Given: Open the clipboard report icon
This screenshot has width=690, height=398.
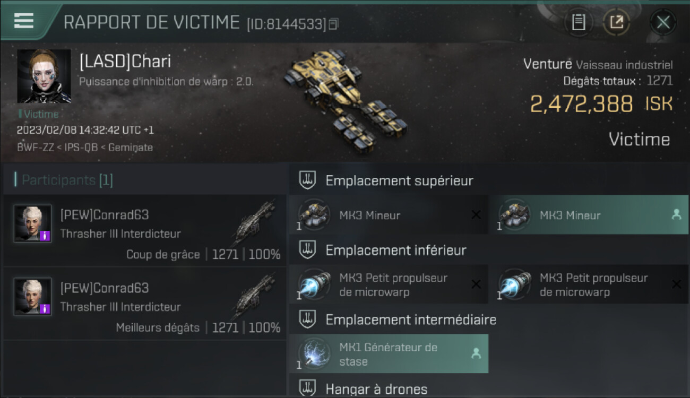Looking at the screenshot, I should [x=579, y=22].
